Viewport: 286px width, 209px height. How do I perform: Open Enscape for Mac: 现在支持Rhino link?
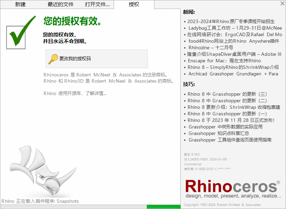point(224,61)
